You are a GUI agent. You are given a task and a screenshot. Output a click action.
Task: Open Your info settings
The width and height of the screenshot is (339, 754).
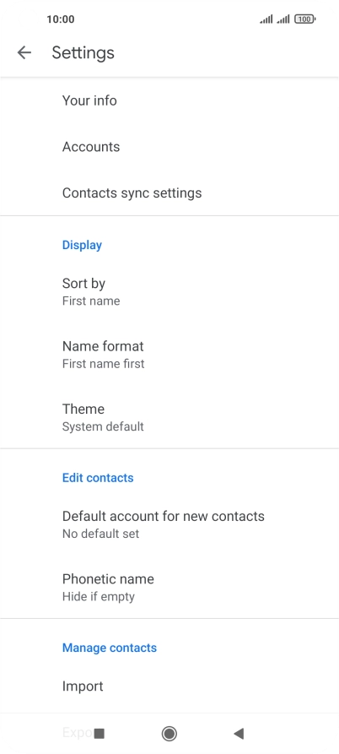tap(169, 100)
